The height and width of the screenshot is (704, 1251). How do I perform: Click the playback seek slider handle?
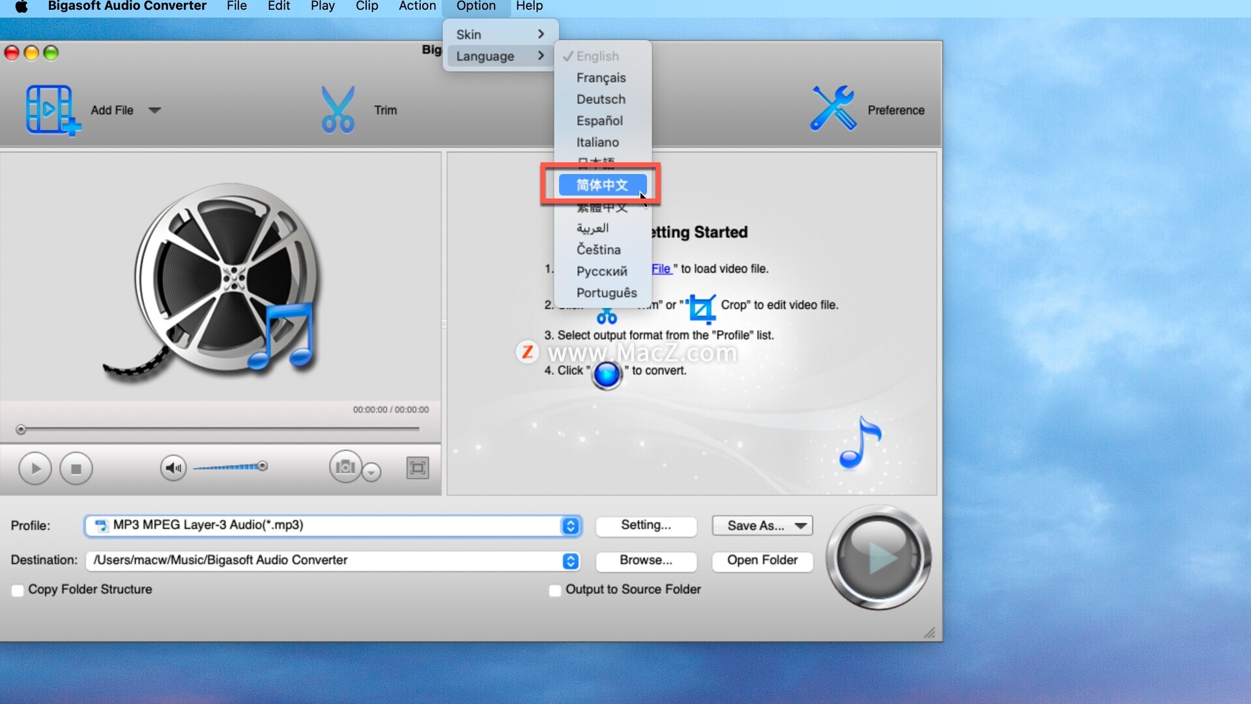(x=21, y=430)
